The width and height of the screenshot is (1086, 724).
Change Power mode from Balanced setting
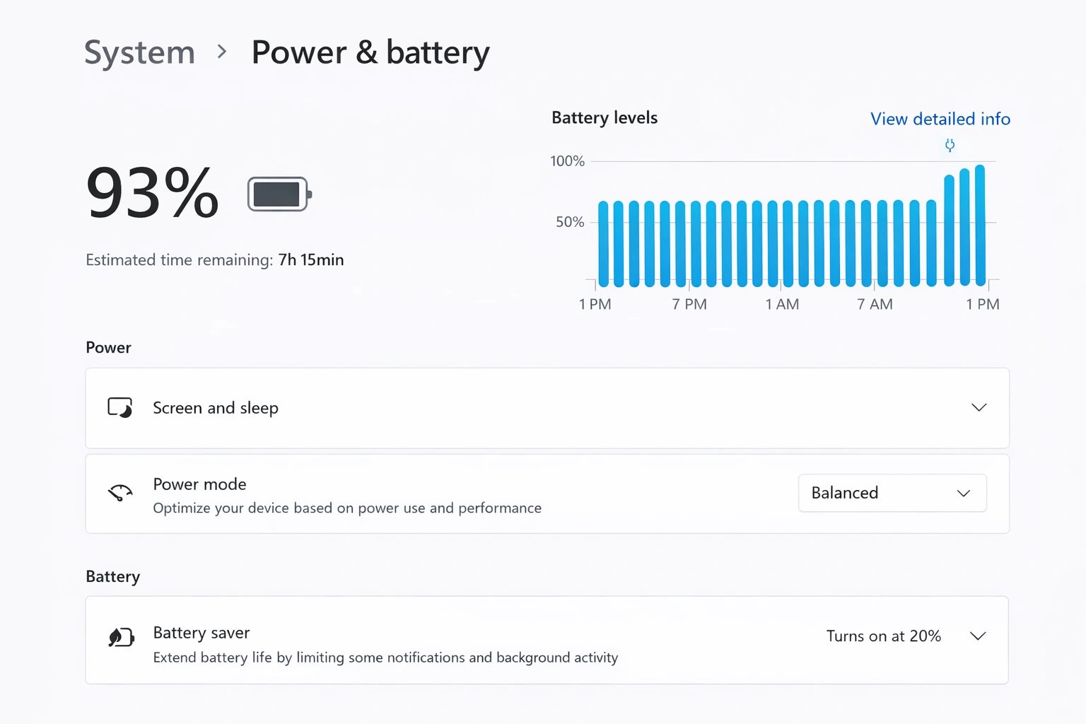[892, 493]
